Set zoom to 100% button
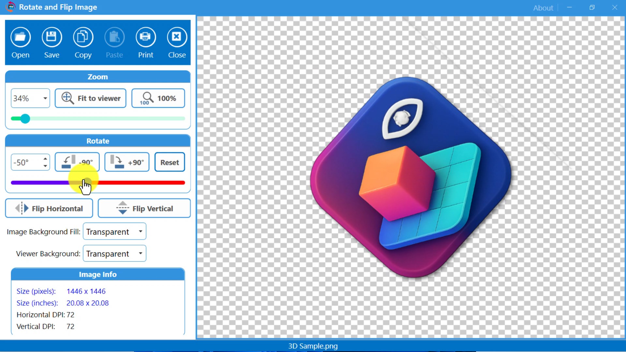Viewport: 626px width, 352px height. point(158,98)
